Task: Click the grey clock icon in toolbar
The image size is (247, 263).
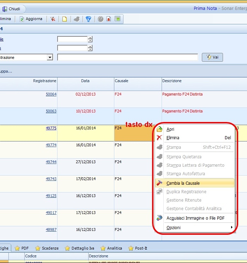Action: [101, 19]
